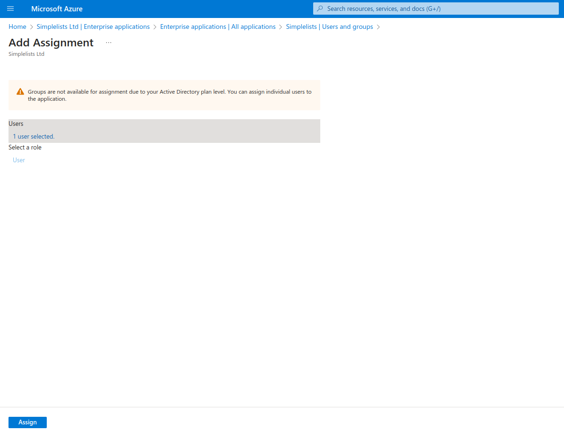The width and height of the screenshot is (564, 431).
Task: Click the Assign button
Action: (28, 422)
